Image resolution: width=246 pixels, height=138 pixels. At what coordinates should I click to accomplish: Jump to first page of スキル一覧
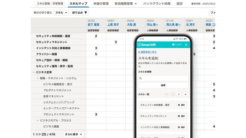(166, 94)
